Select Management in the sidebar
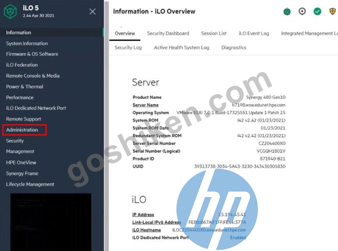This screenshot has height=251, width=338. pos(20,151)
